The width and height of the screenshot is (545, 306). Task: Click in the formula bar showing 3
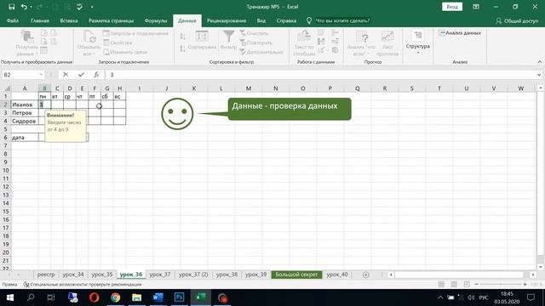tap(320, 75)
